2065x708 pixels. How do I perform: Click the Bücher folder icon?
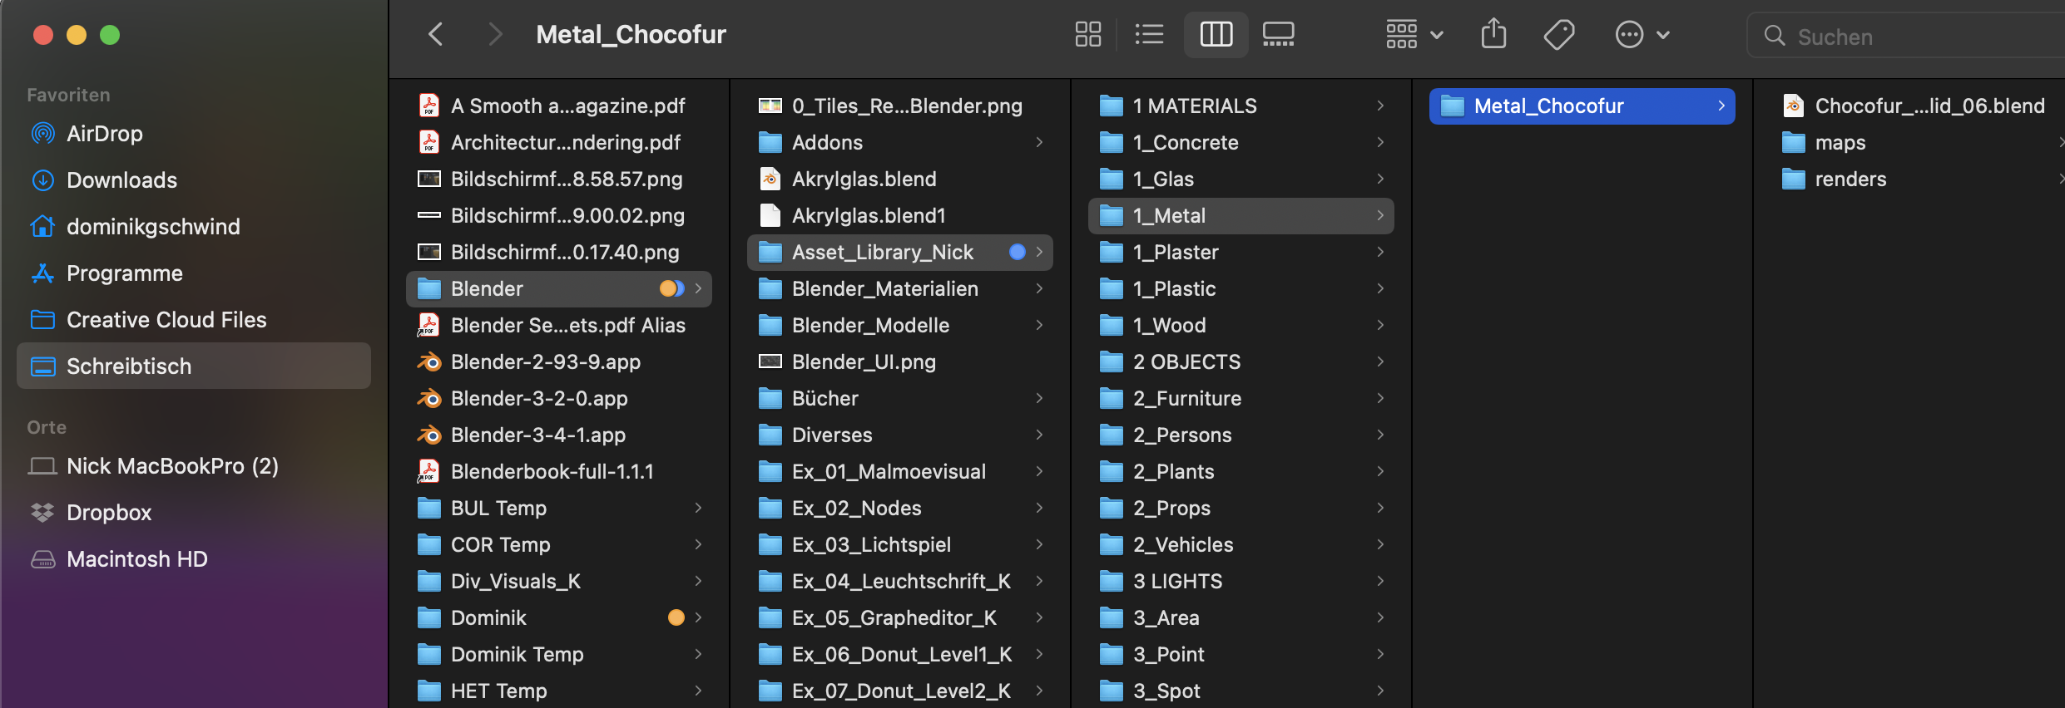770,398
